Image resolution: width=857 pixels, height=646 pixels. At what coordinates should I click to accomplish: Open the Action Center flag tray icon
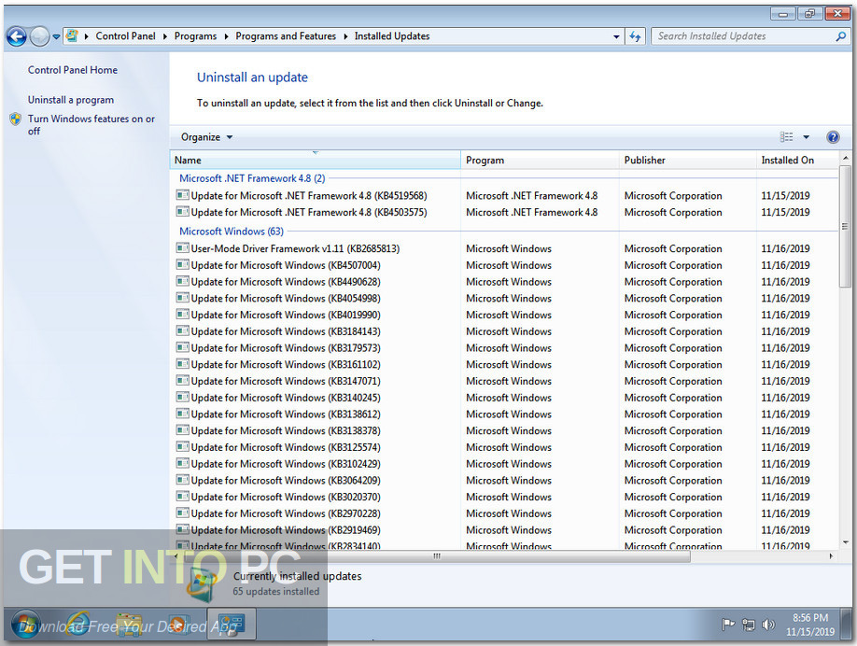tap(728, 624)
